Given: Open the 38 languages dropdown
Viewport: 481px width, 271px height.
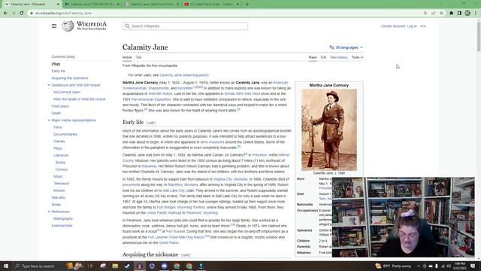Looking at the screenshot, I should click(346, 47).
